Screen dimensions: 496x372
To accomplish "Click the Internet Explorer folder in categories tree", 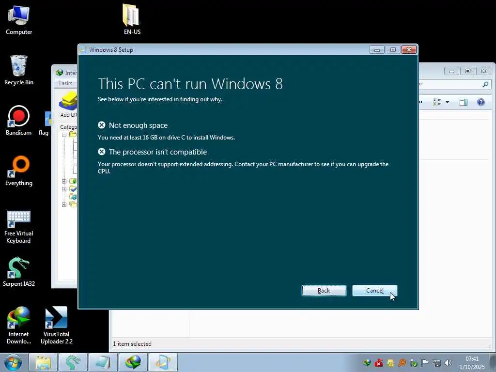I will pos(74,197).
